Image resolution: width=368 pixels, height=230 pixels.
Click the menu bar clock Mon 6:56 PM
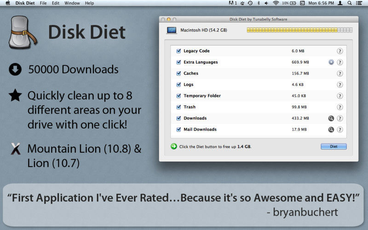pyautogui.click(x=321, y=3)
